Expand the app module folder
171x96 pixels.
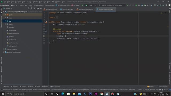[x=5, y=21]
